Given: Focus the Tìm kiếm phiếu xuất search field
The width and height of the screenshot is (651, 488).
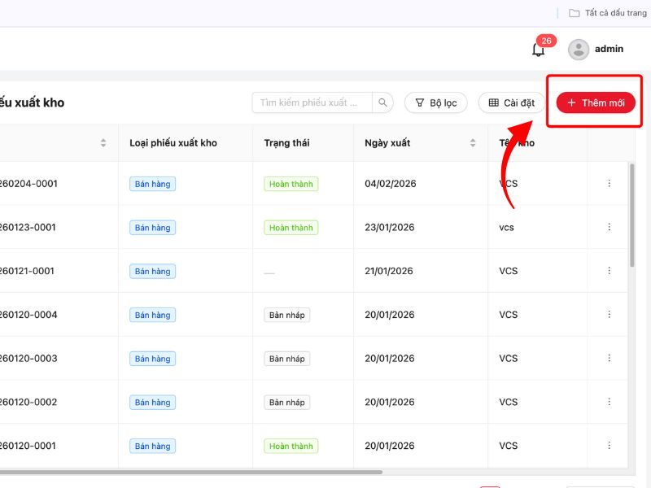Looking at the screenshot, I should (312, 102).
